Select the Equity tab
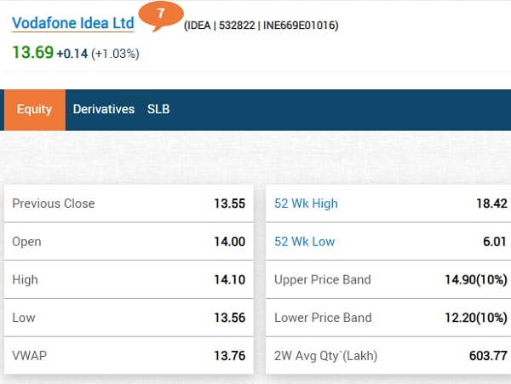The width and height of the screenshot is (511, 384). 35,110
